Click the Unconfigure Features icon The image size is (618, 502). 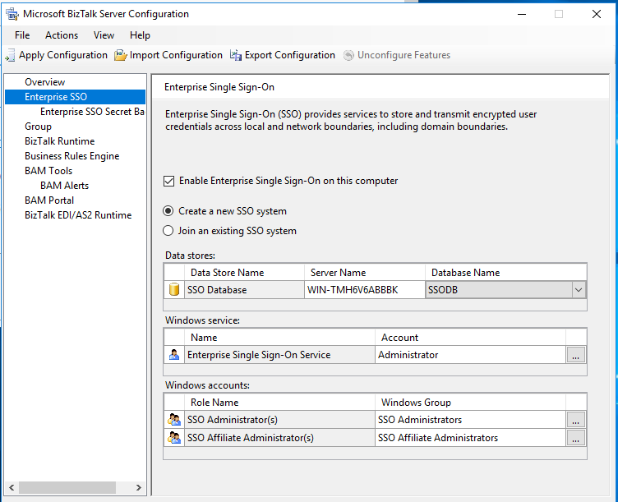click(x=348, y=55)
